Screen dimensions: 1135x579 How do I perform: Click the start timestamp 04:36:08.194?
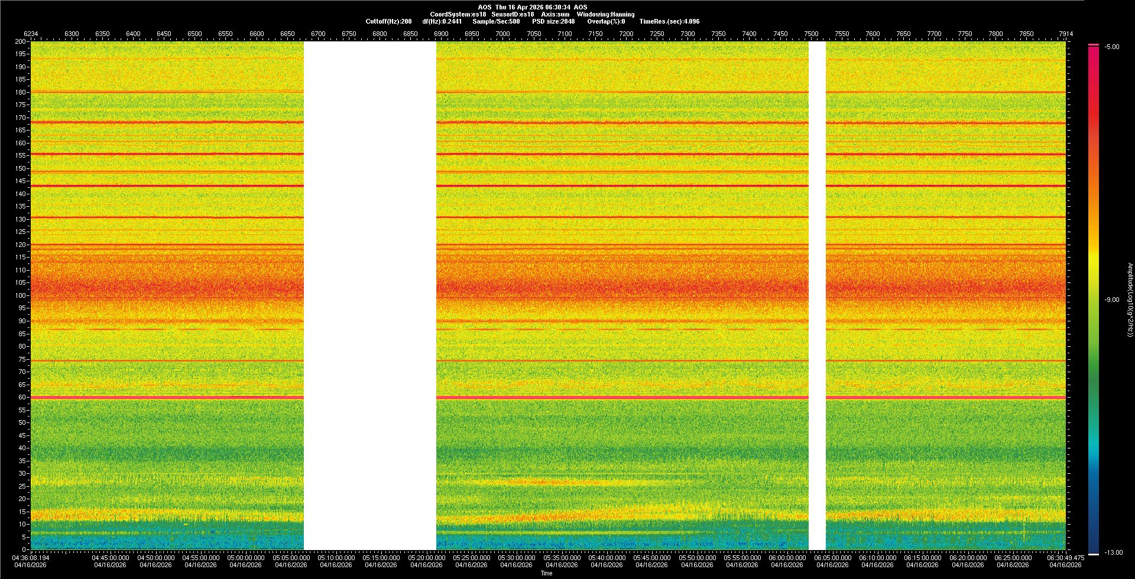click(31, 558)
